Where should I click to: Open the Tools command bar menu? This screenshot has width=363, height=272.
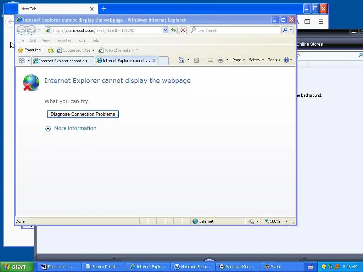274,60
